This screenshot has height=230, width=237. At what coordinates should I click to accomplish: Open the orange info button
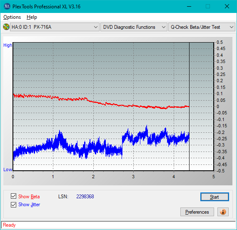pyautogui.click(x=223, y=212)
